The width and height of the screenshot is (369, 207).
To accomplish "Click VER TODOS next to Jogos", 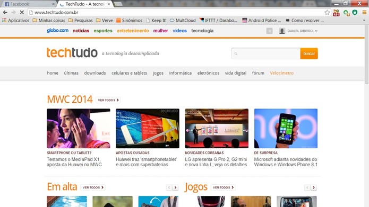I will 223,187.
